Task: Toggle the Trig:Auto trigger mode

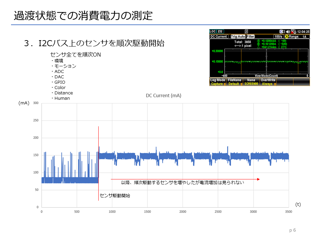Action: point(238,36)
